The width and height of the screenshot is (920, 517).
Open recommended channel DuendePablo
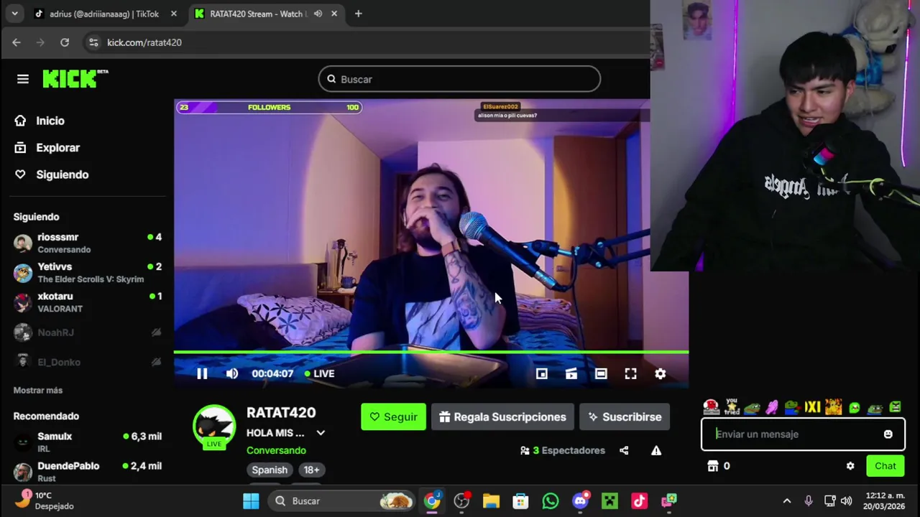click(87, 471)
